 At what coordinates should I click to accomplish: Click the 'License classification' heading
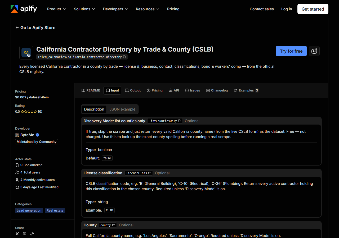103,173
